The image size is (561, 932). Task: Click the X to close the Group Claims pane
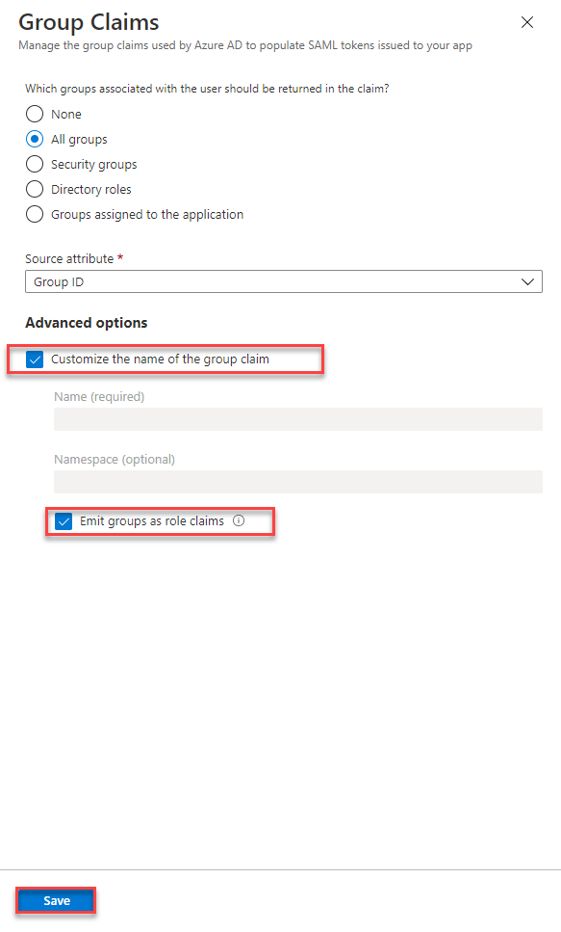[527, 21]
